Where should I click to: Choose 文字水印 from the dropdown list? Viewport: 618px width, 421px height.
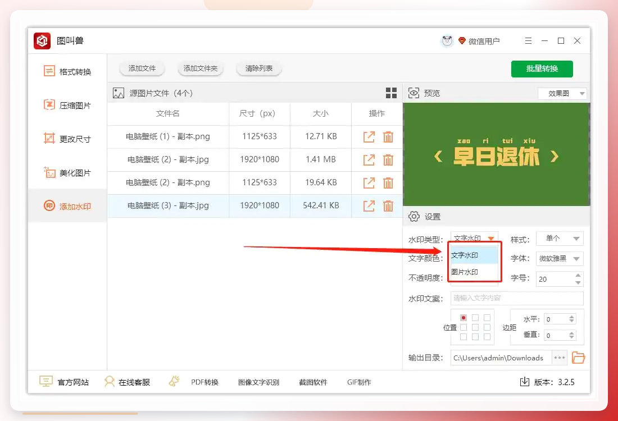[x=474, y=255]
